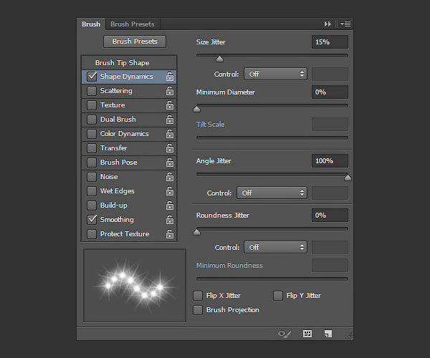Click the Minimum Diameter slider handle

pyautogui.click(x=196, y=109)
